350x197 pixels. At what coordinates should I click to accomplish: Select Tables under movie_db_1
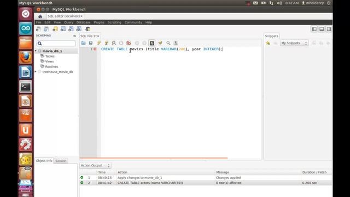[x=50, y=56]
